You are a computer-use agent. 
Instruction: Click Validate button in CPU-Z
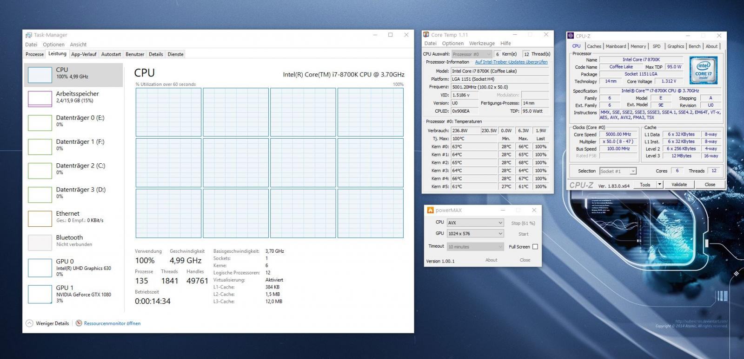pos(679,185)
